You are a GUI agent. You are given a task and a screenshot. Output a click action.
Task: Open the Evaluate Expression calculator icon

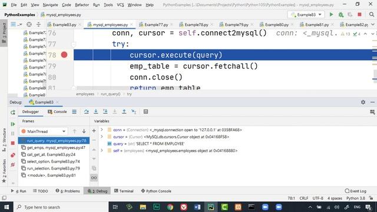pos(145,111)
